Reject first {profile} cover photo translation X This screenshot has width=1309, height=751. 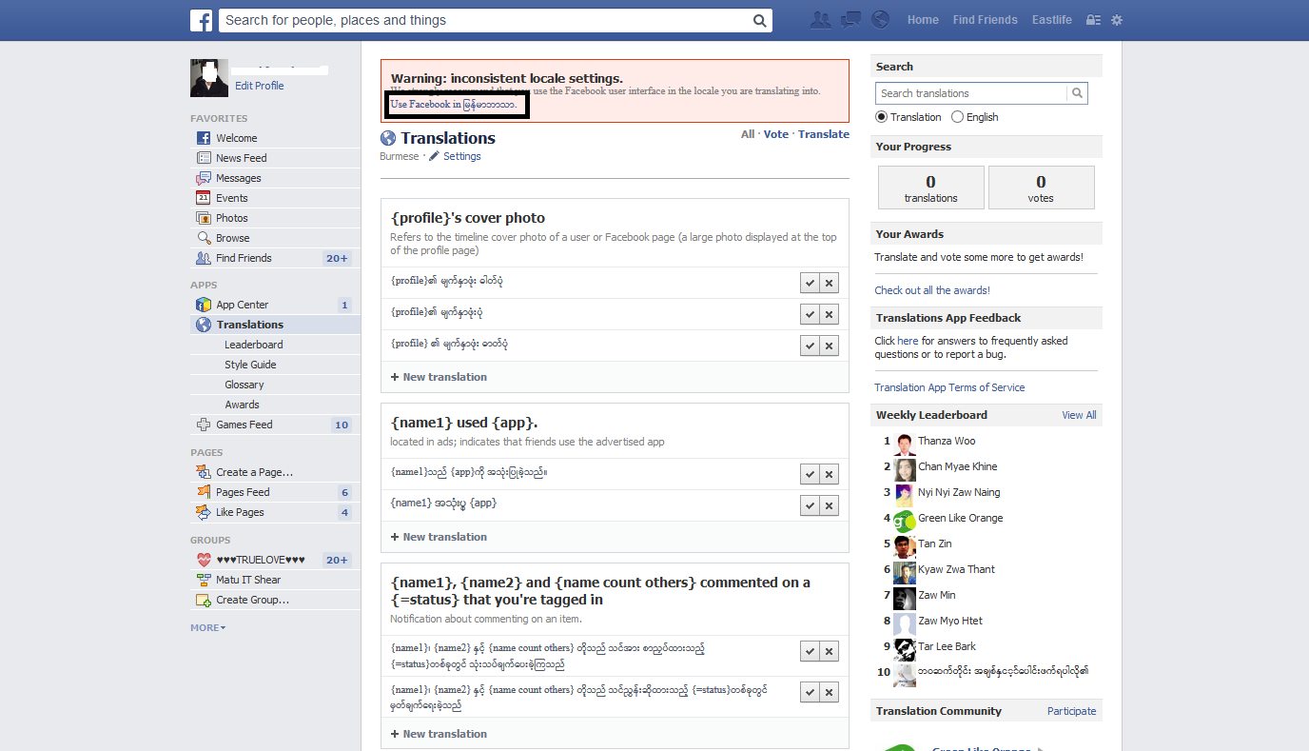click(830, 283)
